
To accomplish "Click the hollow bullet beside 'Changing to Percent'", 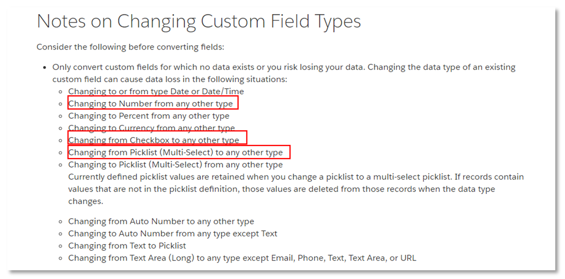I will tap(61, 117).
